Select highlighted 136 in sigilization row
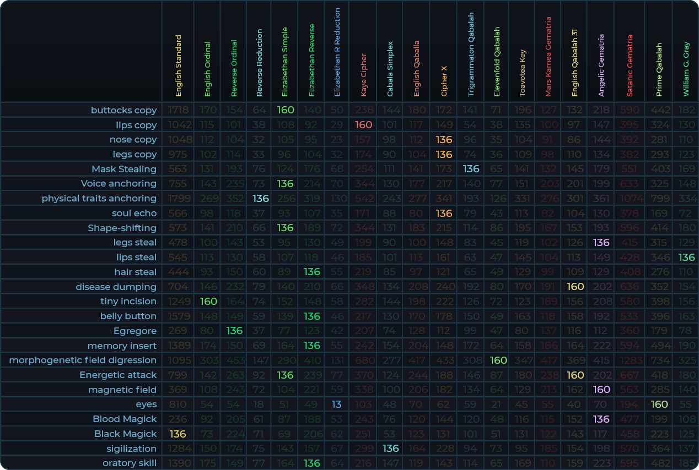The width and height of the screenshot is (699, 470). 391,449
